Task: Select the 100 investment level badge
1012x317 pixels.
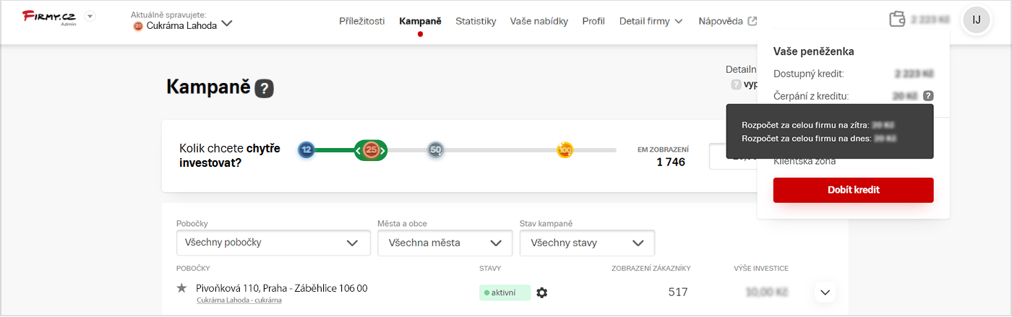Action: [565, 150]
